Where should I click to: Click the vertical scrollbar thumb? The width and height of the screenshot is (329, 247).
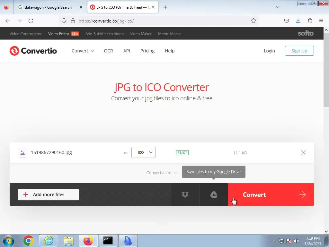click(326, 70)
